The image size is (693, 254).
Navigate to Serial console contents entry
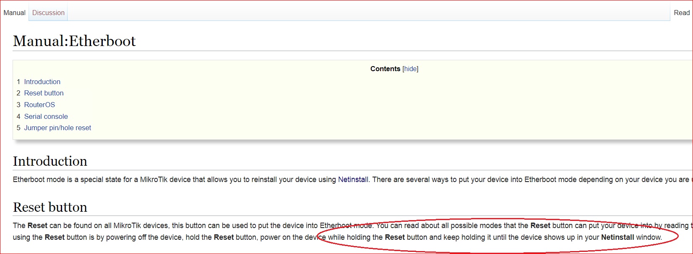(x=46, y=116)
